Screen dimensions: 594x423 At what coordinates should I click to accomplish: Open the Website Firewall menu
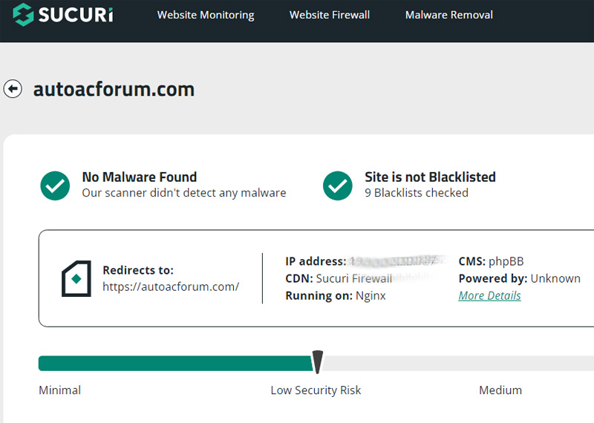(330, 15)
